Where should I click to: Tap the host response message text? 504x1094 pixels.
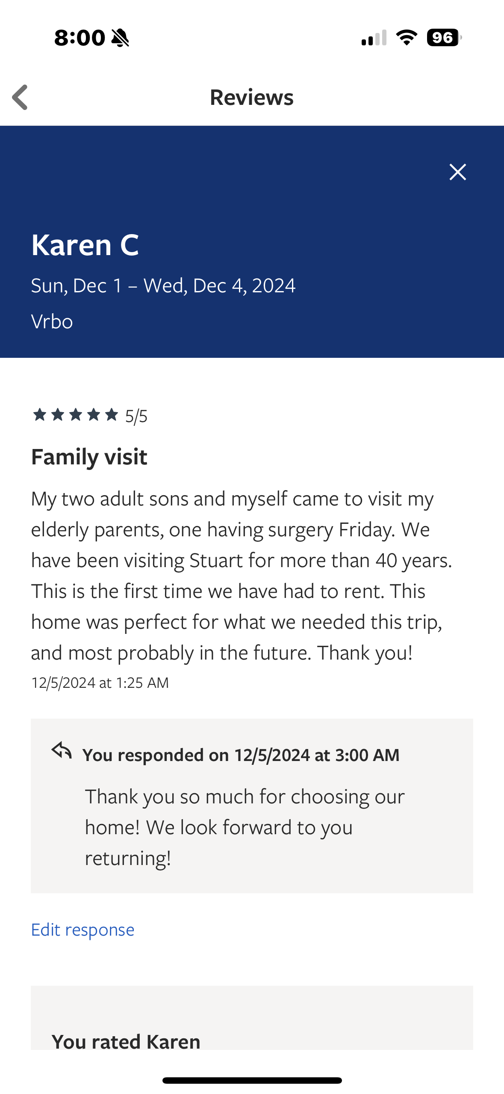[x=244, y=827]
